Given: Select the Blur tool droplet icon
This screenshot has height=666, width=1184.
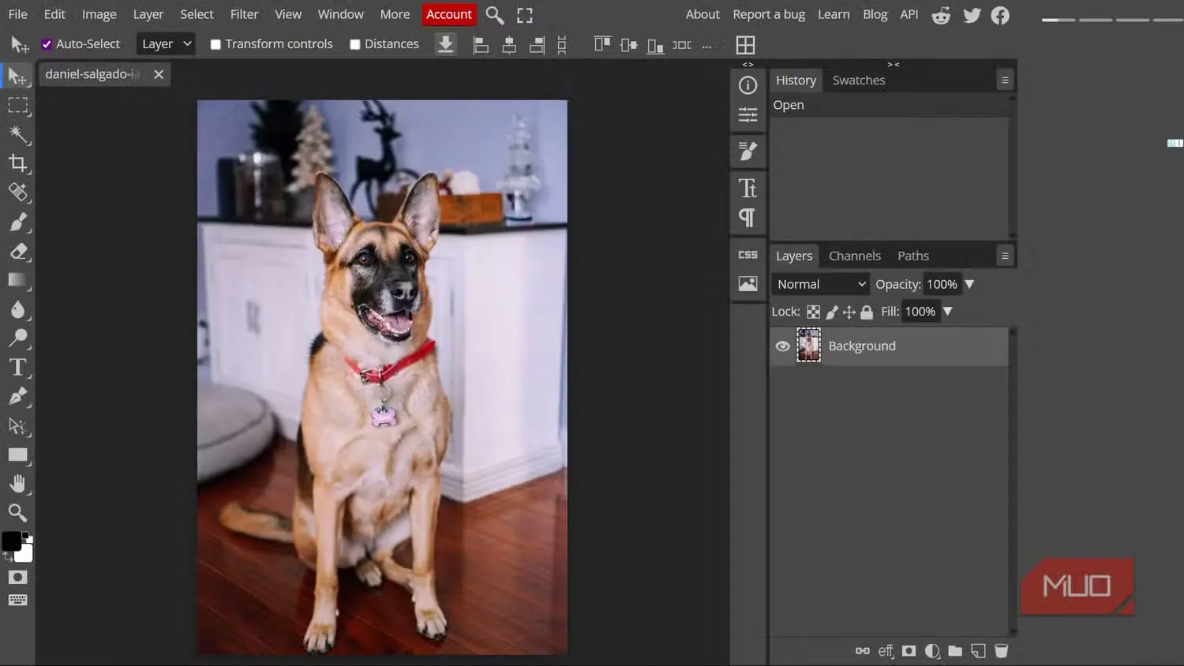Looking at the screenshot, I should click(17, 309).
